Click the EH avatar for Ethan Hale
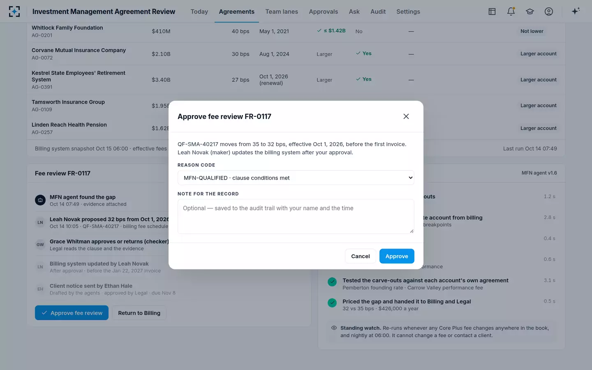The image size is (592, 370). click(40, 289)
